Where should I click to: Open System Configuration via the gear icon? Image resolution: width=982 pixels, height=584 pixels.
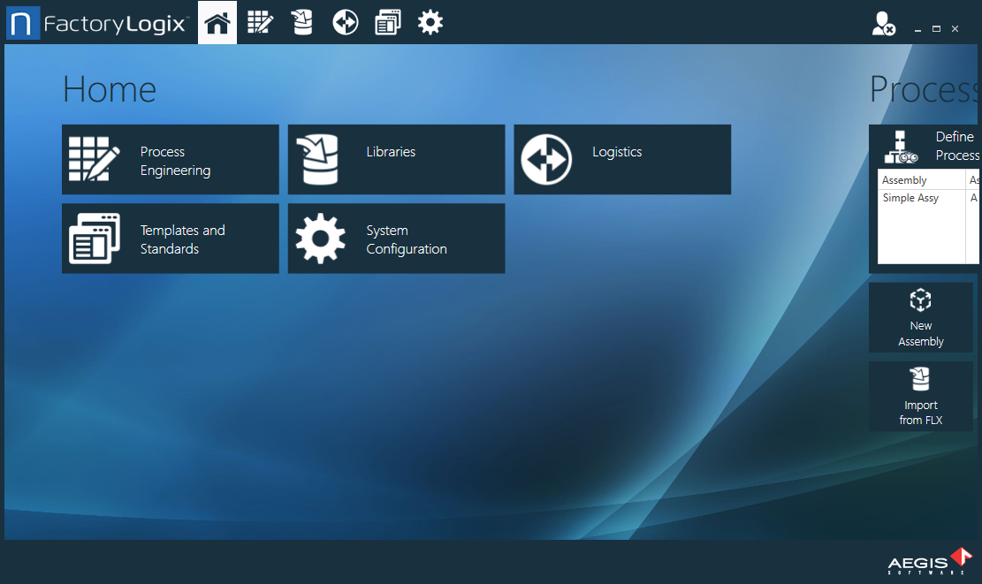point(430,22)
